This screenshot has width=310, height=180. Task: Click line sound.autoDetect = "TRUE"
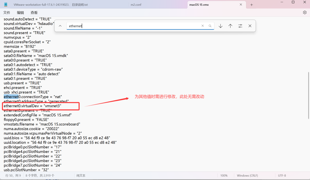28,19
